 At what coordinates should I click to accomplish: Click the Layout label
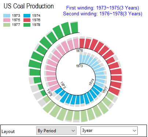pyautogui.click(x=8, y=132)
